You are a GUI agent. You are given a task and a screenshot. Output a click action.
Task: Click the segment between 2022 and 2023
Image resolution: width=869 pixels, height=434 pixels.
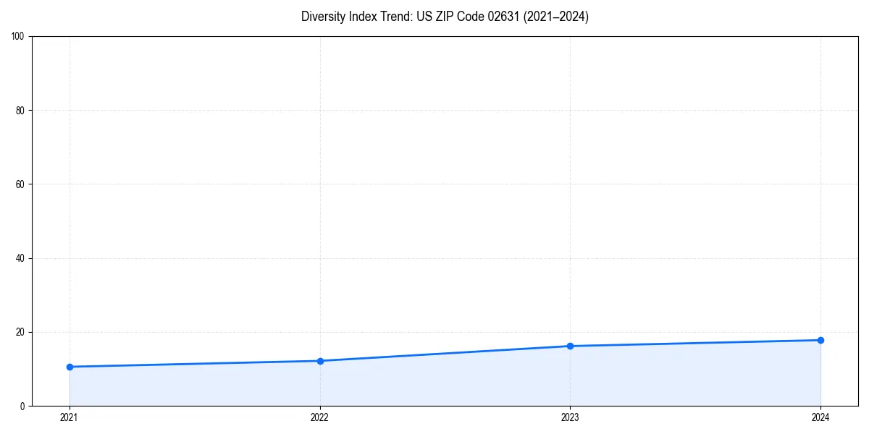click(445, 352)
